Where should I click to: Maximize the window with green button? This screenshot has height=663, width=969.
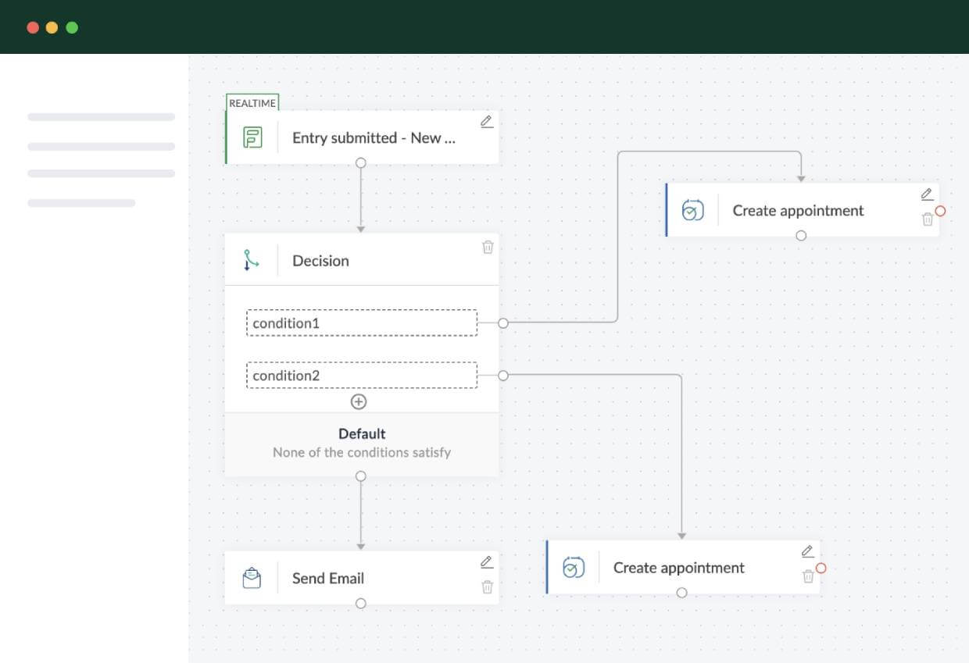click(x=72, y=27)
